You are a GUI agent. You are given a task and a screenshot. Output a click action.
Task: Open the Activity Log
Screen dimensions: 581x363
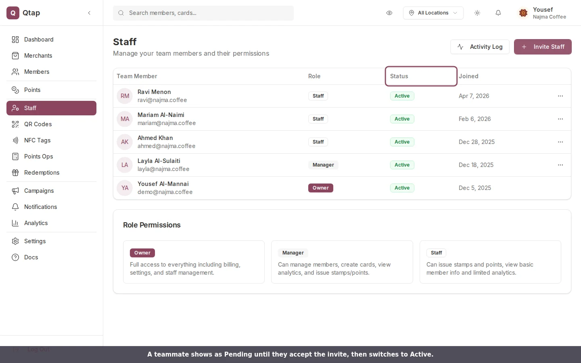coord(480,47)
